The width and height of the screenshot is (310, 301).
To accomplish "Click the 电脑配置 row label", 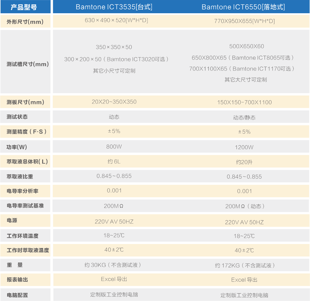I will click(x=17, y=295).
